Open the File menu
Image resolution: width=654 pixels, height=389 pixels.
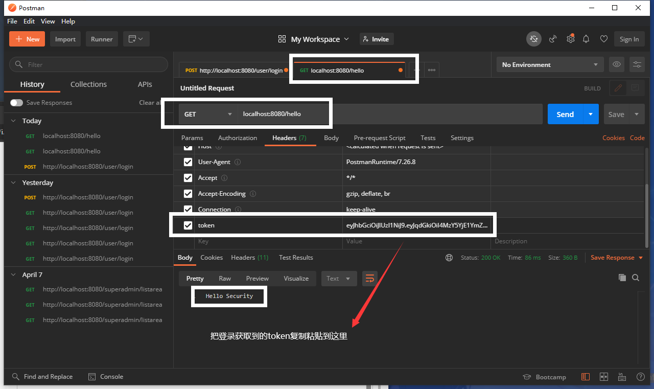pyautogui.click(x=12, y=21)
